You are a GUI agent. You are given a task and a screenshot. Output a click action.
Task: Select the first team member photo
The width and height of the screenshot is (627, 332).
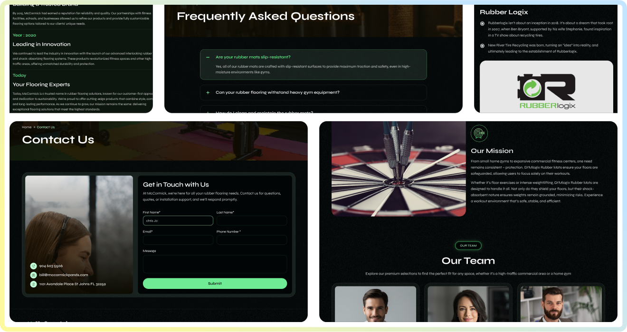pos(376,305)
